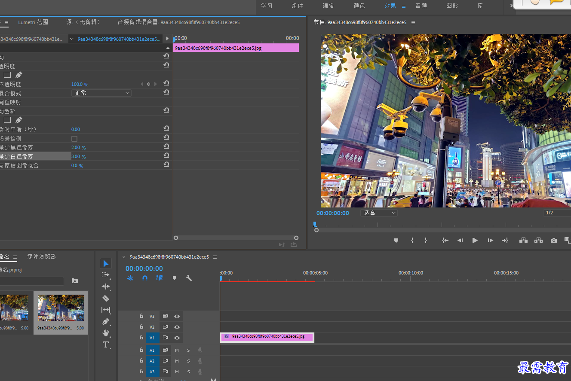Select the Track Select Forward tool
This screenshot has width=571, height=381.
pyautogui.click(x=105, y=275)
